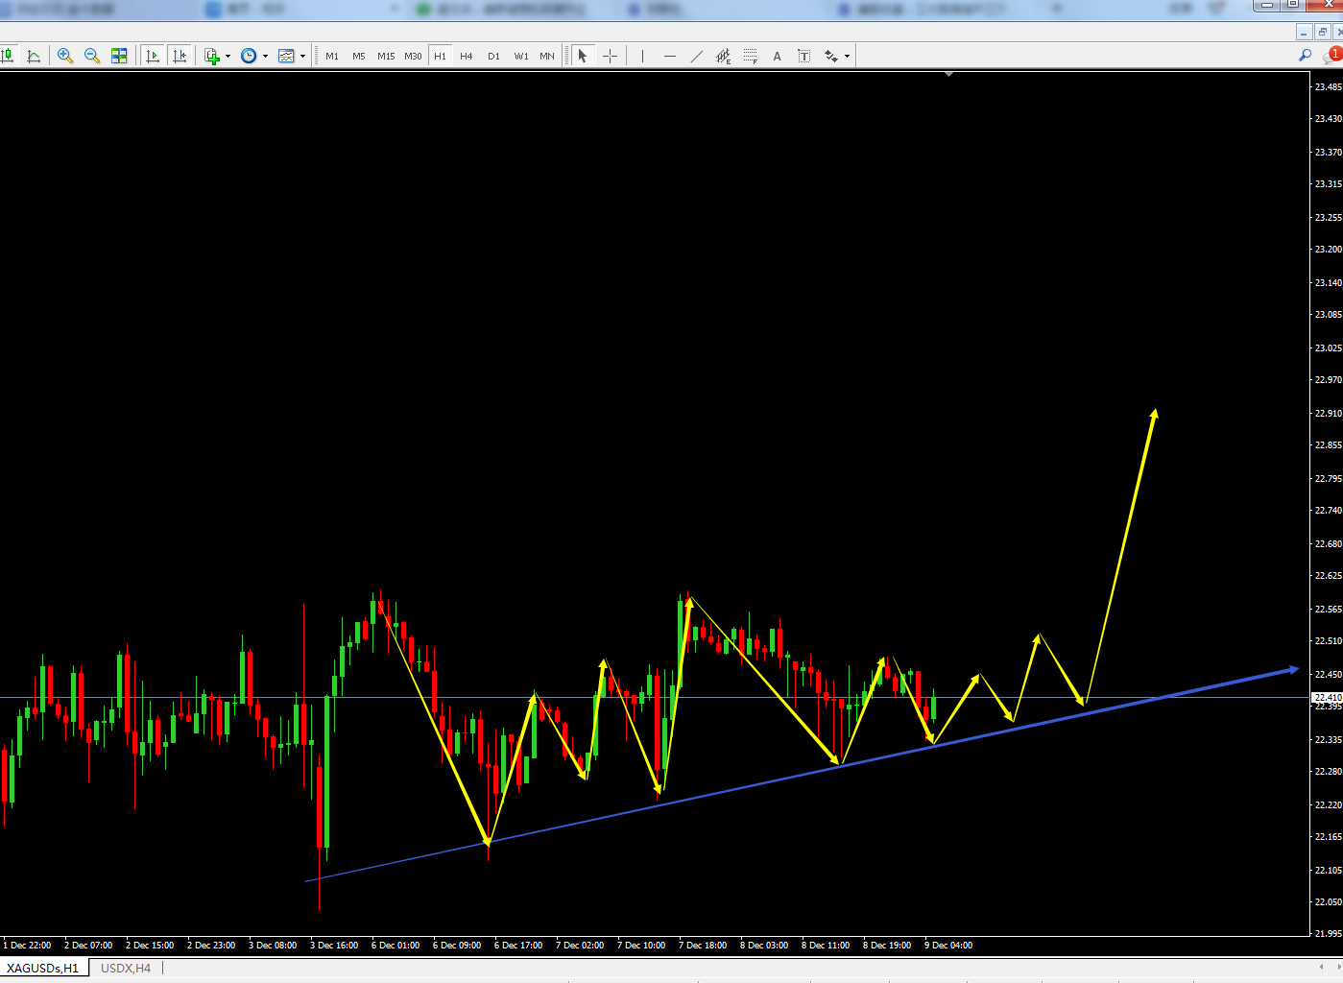This screenshot has width=1343, height=983.
Task: Toggle chart auto scroll
Action: [153, 56]
